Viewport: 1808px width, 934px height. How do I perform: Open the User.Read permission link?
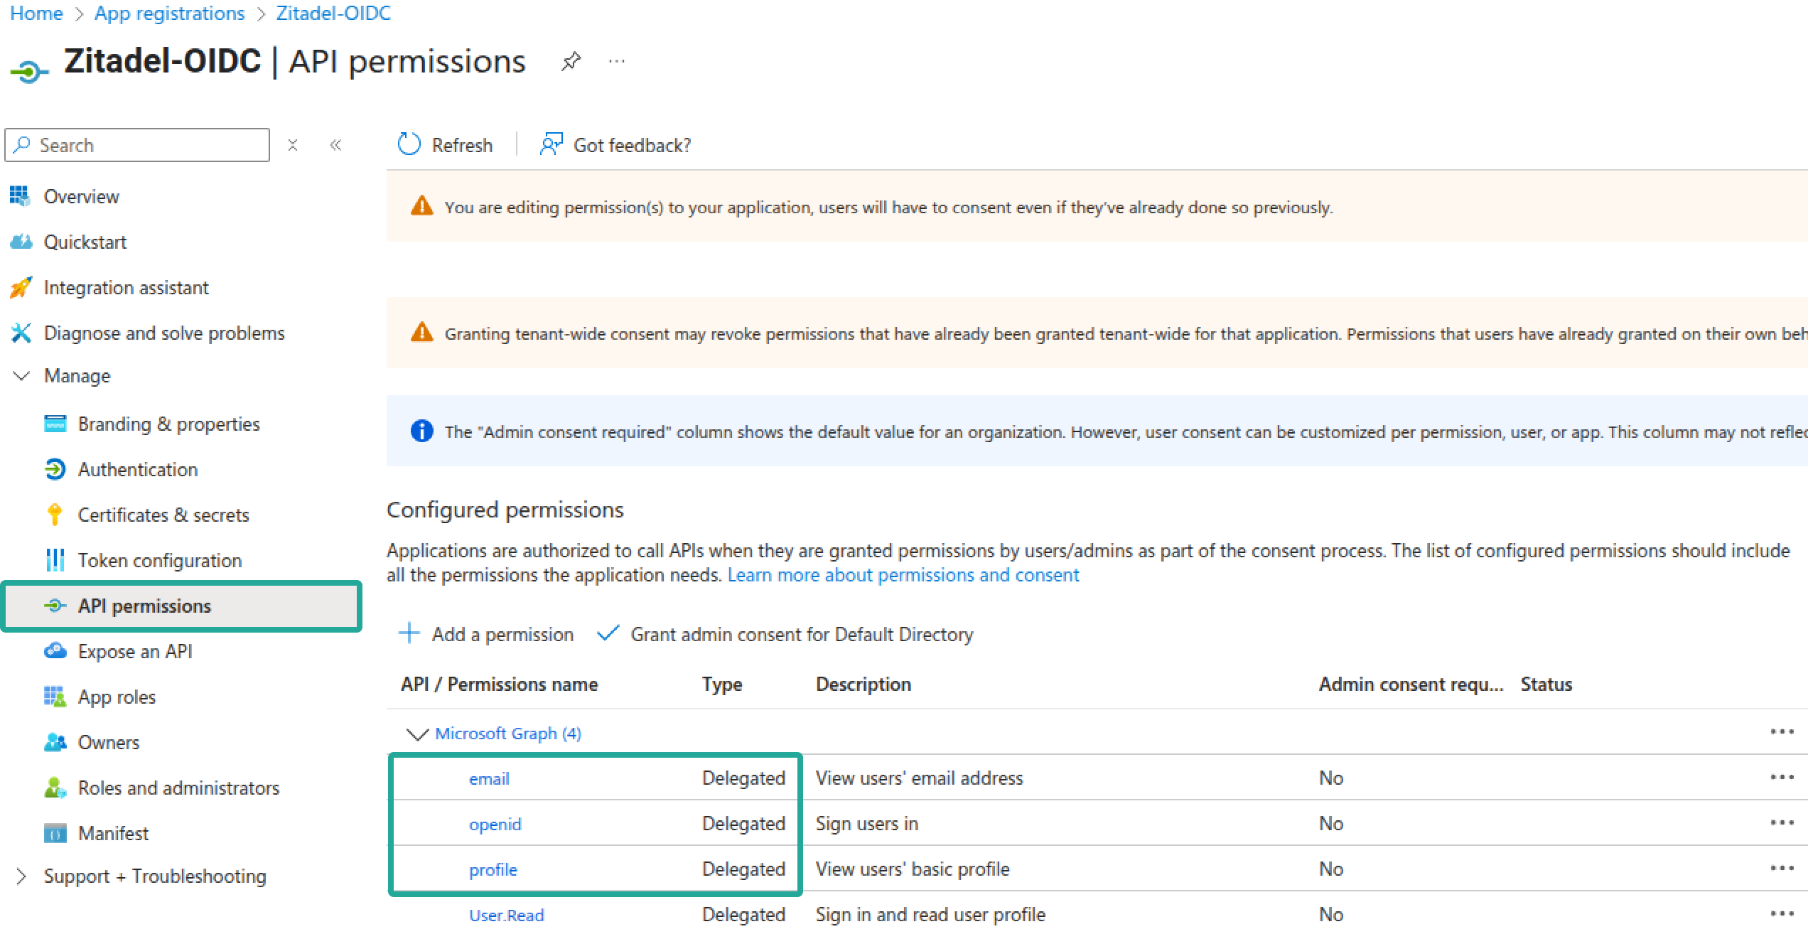pyautogui.click(x=507, y=915)
